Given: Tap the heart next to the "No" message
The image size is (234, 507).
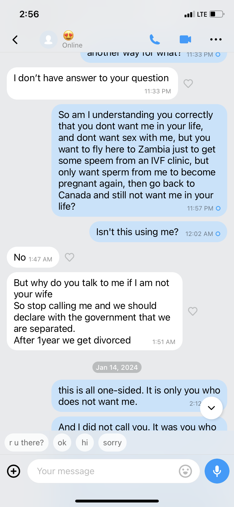Looking at the screenshot, I should click(70, 257).
